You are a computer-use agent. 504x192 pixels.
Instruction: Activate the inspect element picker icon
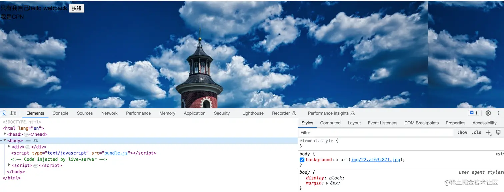pos(3,113)
